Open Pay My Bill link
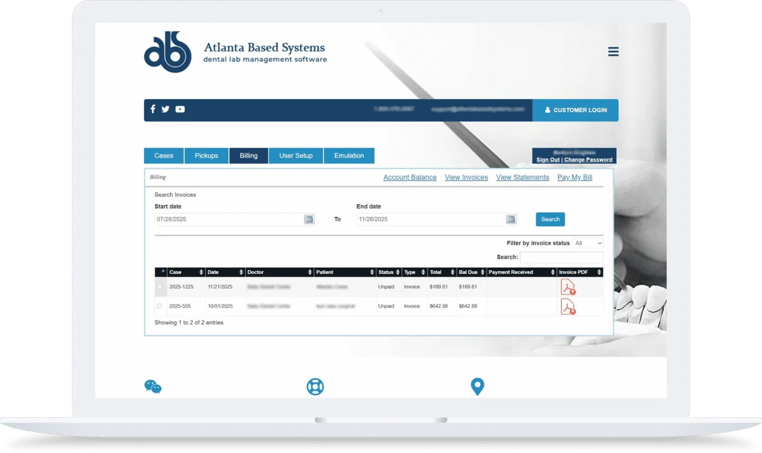Image resolution: width=762 pixels, height=453 pixels. tap(575, 178)
